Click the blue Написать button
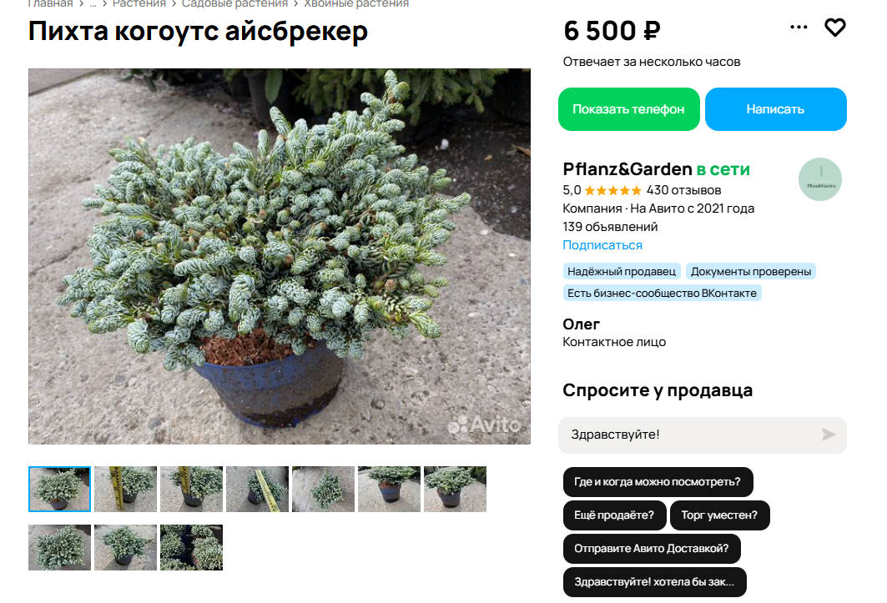Screen dimensions: 887x603 [775, 109]
